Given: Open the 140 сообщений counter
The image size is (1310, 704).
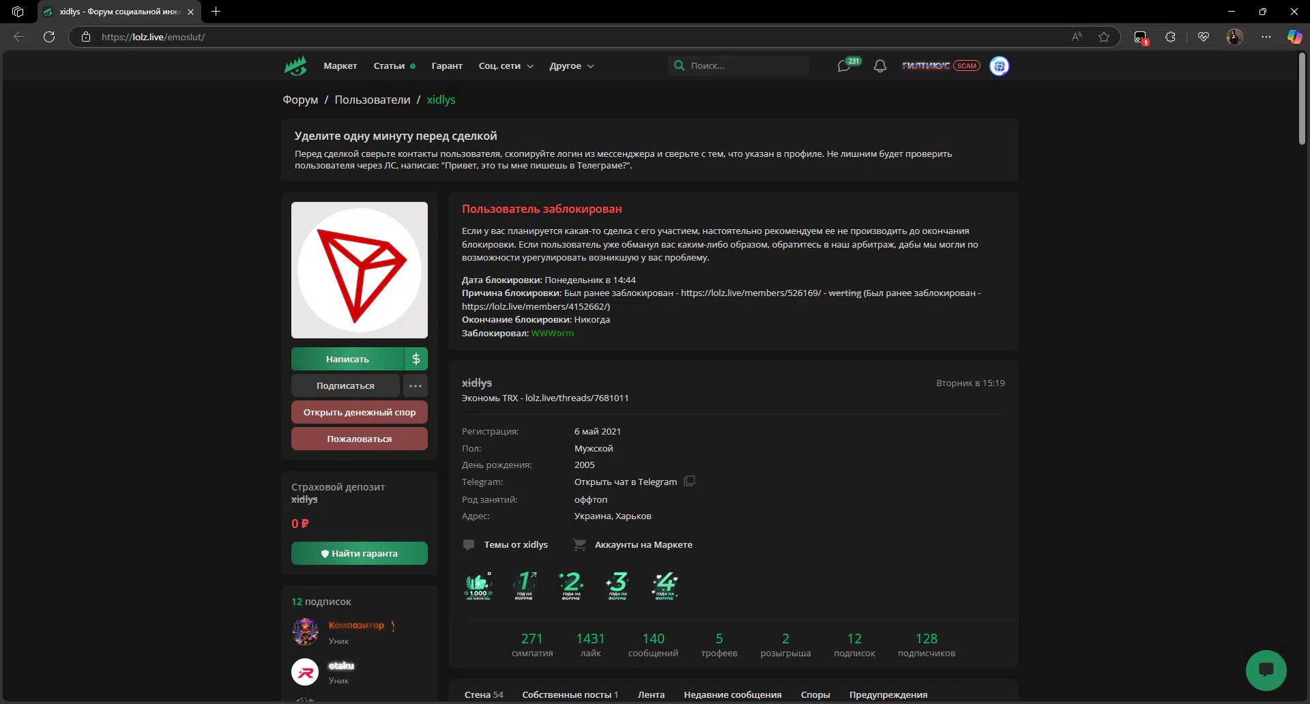Looking at the screenshot, I should click(653, 645).
